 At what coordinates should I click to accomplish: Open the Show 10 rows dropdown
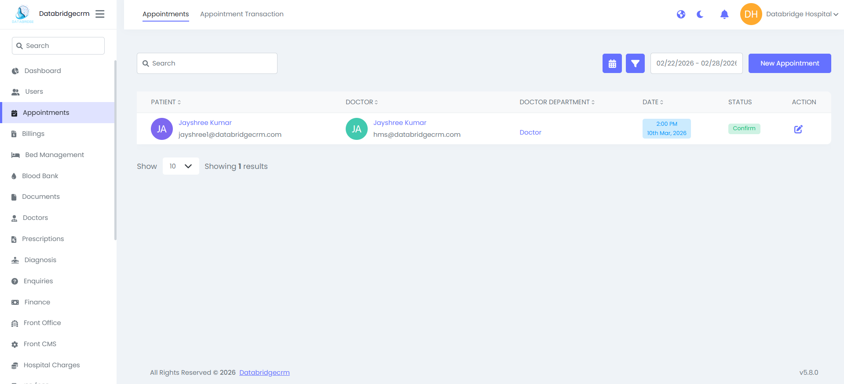click(181, 166)
